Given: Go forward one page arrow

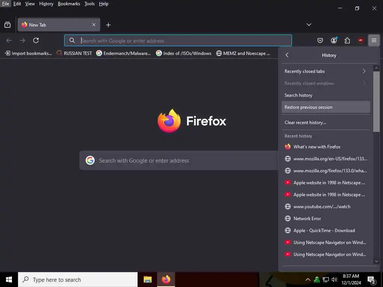Looking at the screenshot, I should coord(22,40).
